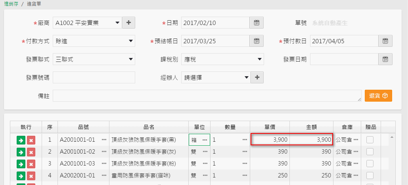Open 倉庫 lookup dots in row 4
Image resolution: width=408 pixels, height=185 pixels.
pyautogui.click(x=356, y=175)
